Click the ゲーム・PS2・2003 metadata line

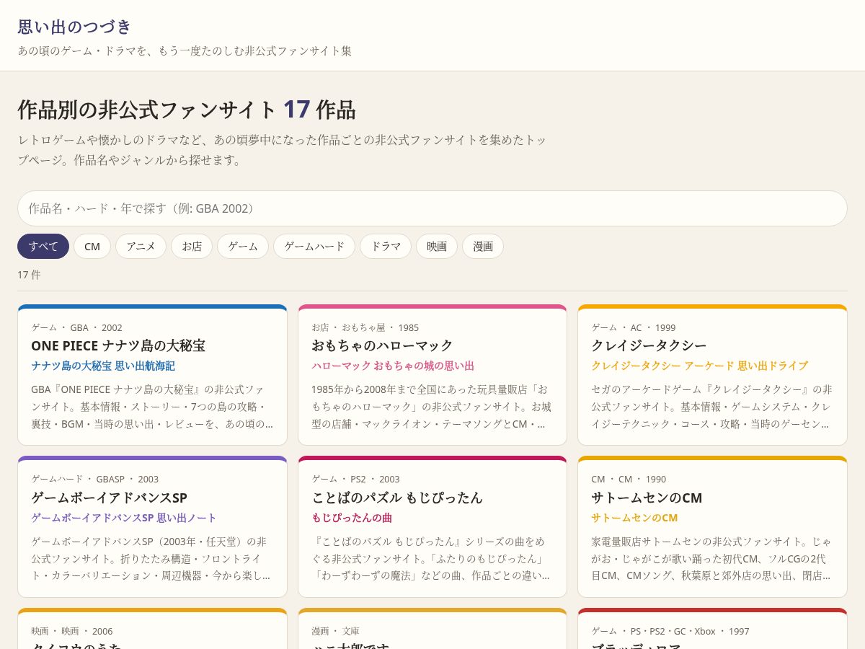pyautogui.click(x=355, y=479)
